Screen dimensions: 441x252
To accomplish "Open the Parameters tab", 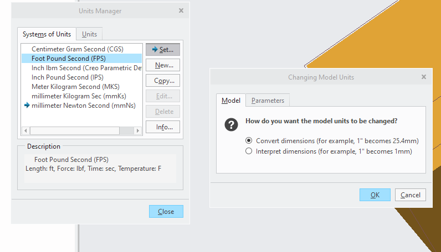I will click(x=268, y=101).
